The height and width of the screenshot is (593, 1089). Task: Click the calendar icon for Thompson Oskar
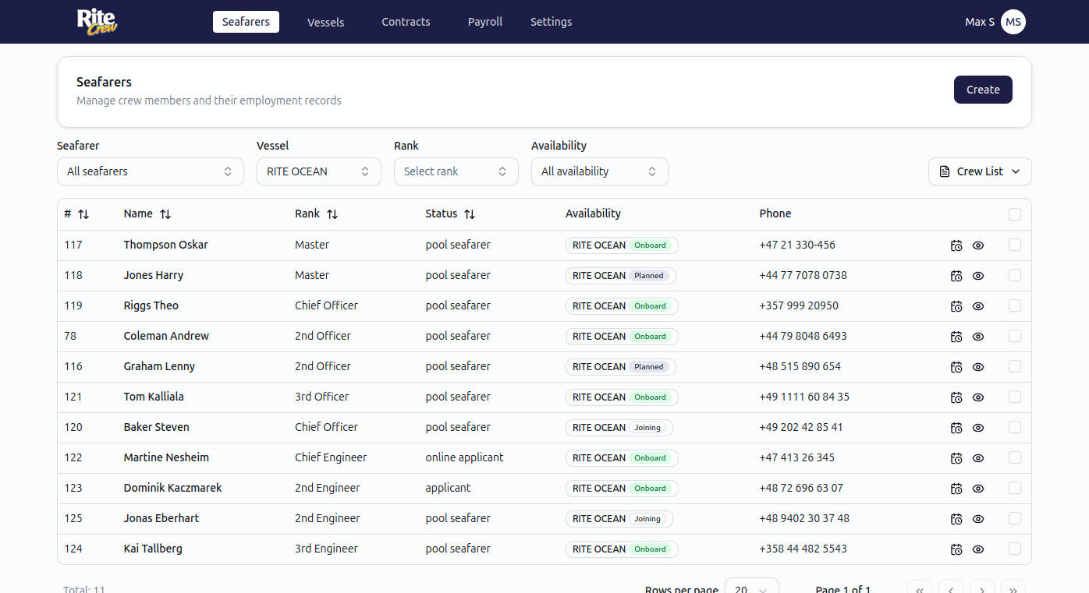tap(956, 245)
